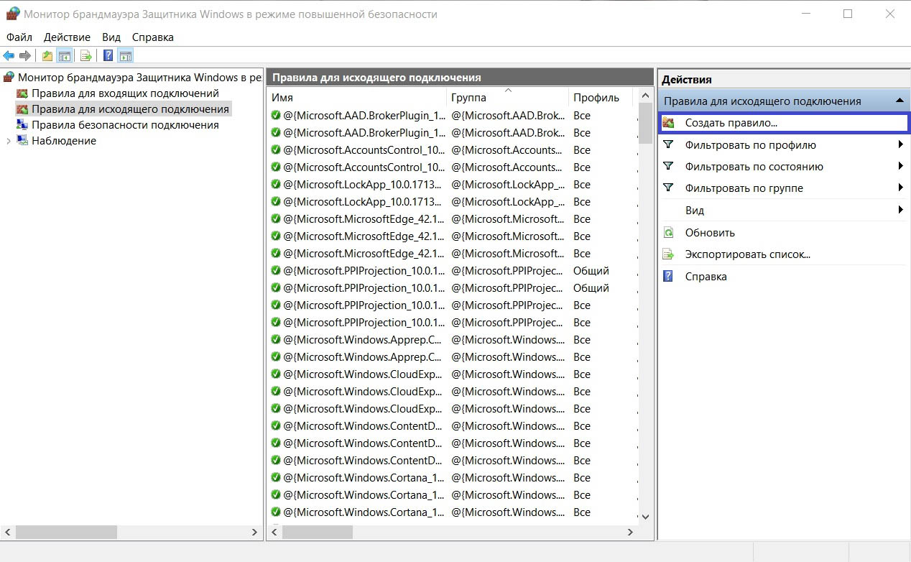The height and width of the screenshot is (562, 911).
Task: Click the left arrow of tree pane horizontal scrollbar
Action: 8,533
